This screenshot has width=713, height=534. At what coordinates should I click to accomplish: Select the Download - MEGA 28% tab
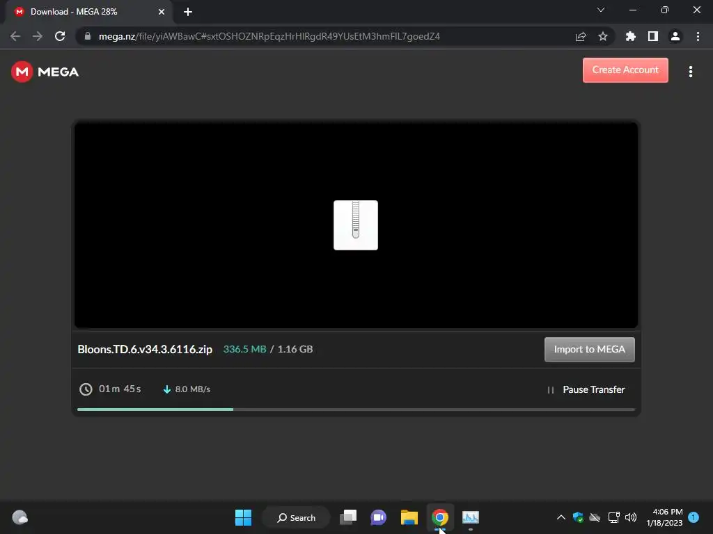[x=88, y=12]
